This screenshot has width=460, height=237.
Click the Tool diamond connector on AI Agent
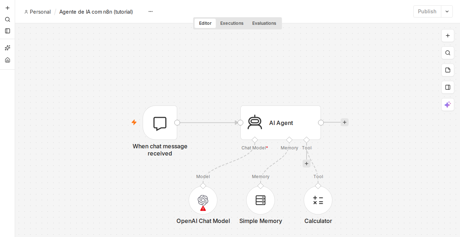coord(307,140)
